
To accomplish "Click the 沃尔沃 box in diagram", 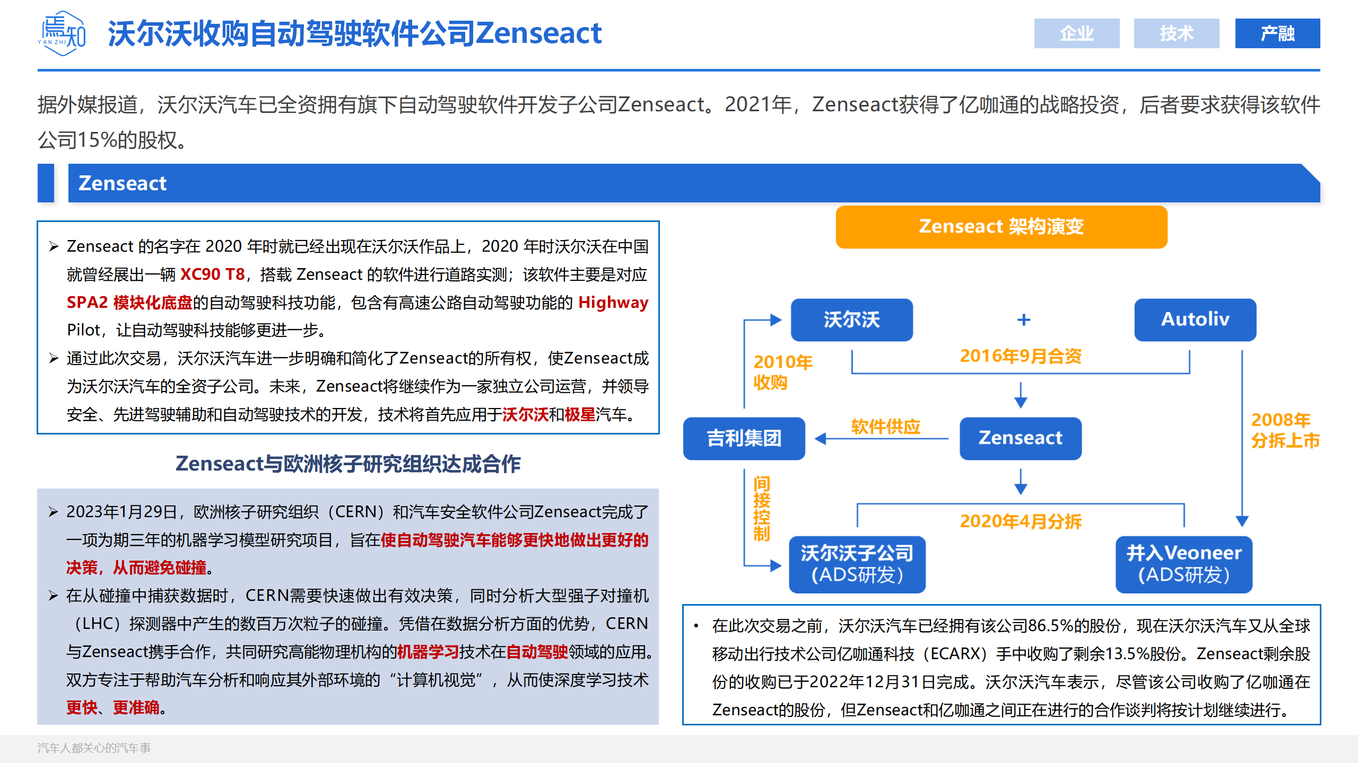I will tap(851, 320).
